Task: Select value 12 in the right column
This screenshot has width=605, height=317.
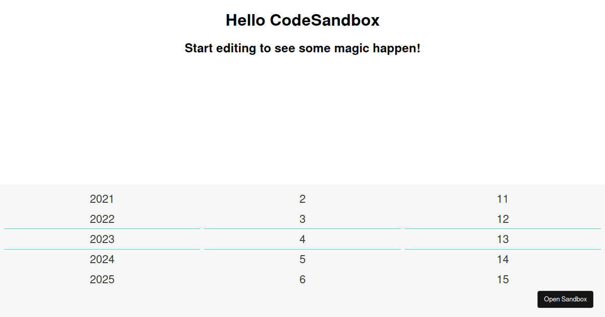Action: click(503, 219)
